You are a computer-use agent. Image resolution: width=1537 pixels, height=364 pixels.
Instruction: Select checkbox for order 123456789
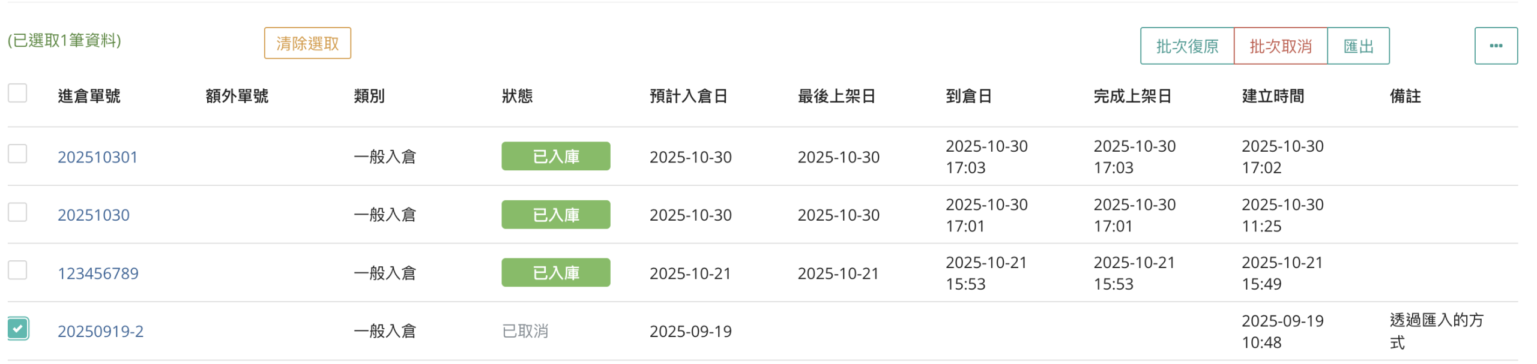pos(17,270)
